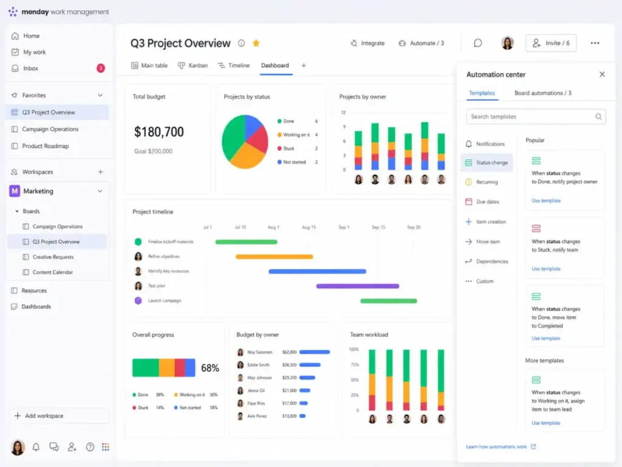Viewport: 622px width, 467px height.
Task: Open the profile avatar at sidebar bottom
Action: [18, 447]
